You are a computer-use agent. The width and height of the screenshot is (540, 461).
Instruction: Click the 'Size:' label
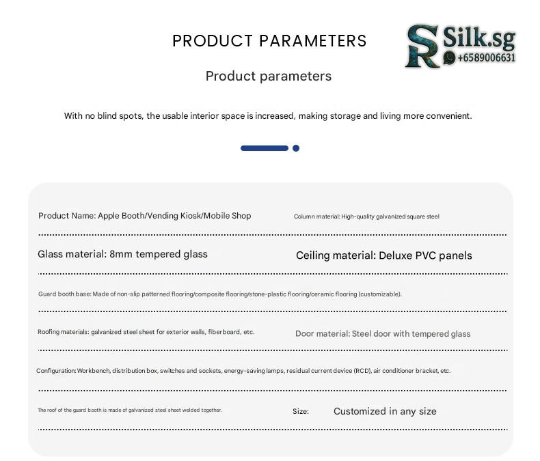tap(301, 412)
